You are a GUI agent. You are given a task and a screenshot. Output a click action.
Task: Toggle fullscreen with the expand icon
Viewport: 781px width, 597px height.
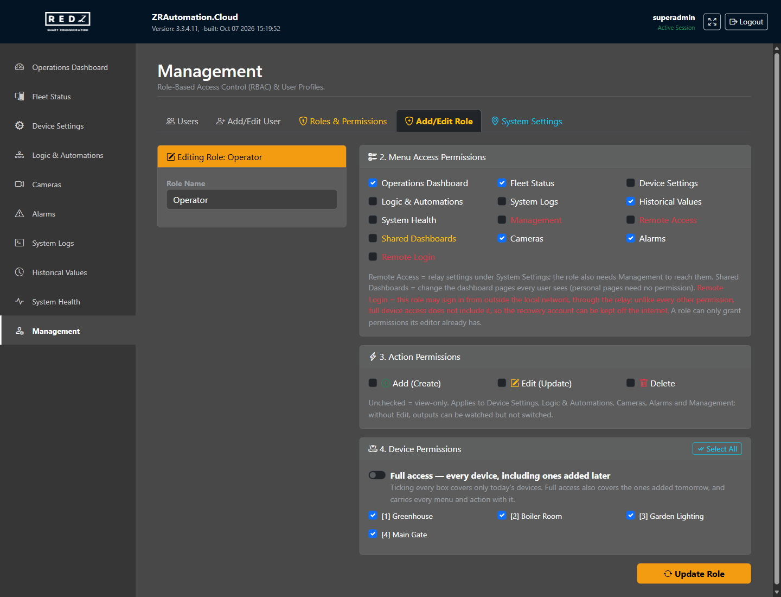[712, 22]
